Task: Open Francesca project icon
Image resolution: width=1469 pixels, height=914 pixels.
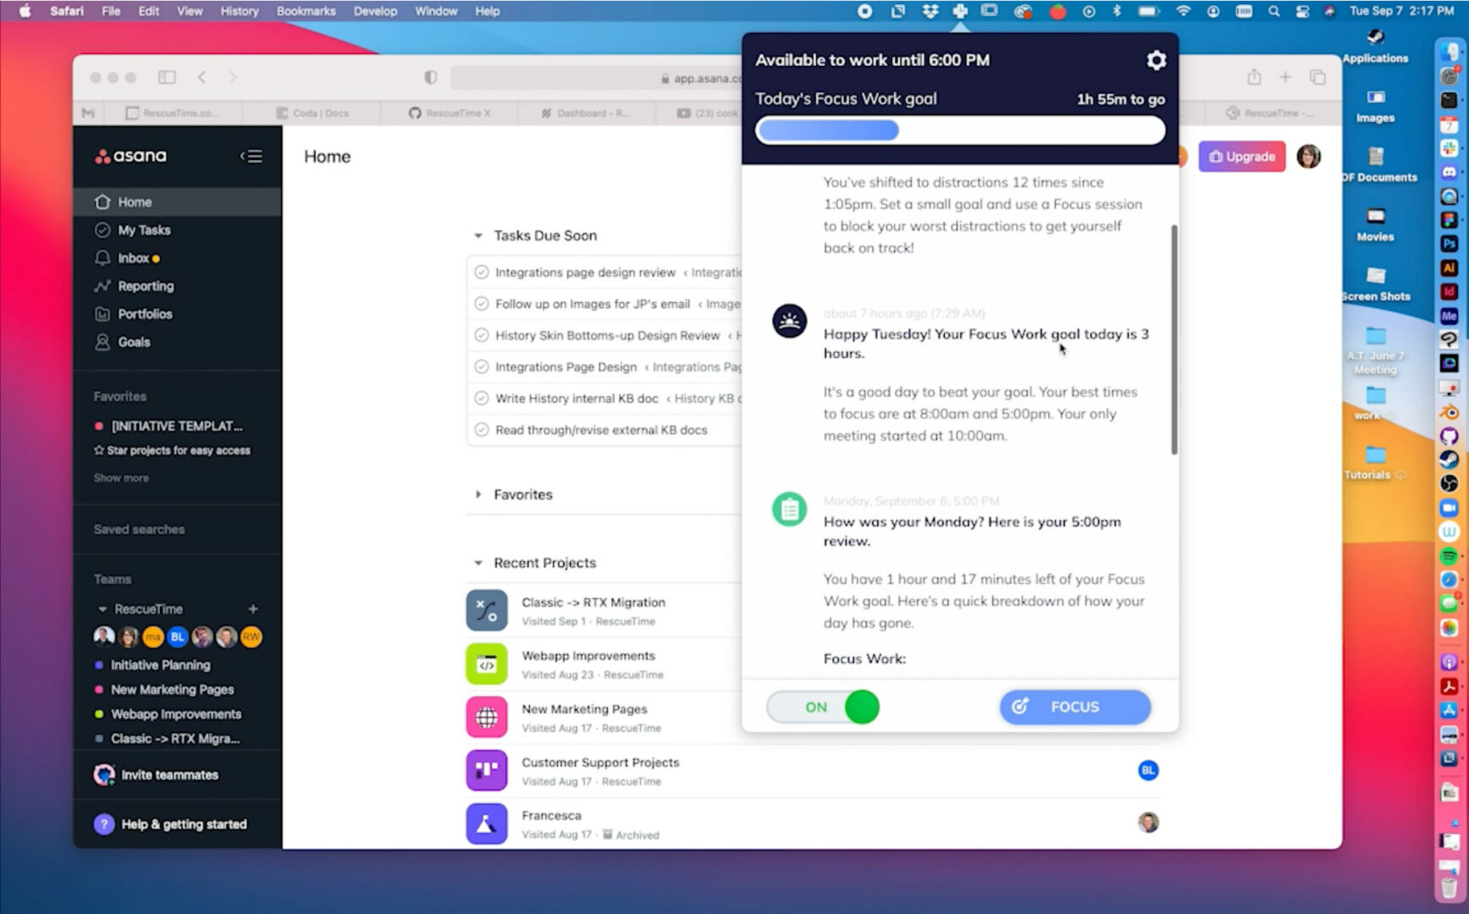Action: click(x=487, y=823)
